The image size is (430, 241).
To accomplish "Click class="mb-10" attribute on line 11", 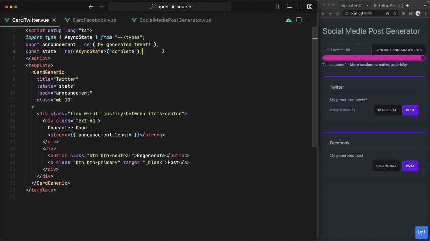I will 55,100.
